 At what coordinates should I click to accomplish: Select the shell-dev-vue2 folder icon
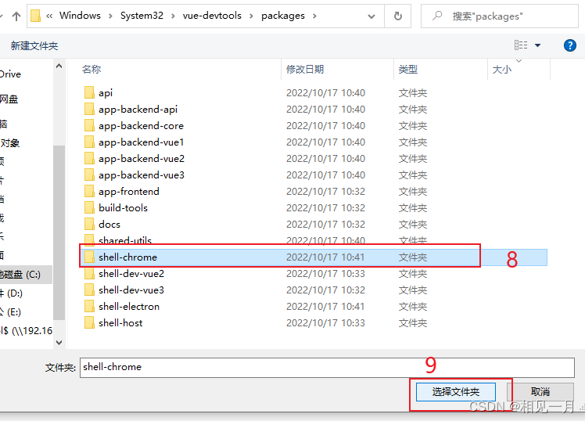tap(89, 273)
